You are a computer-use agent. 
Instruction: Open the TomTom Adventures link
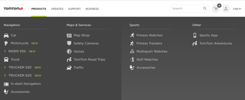click(216, 43)
